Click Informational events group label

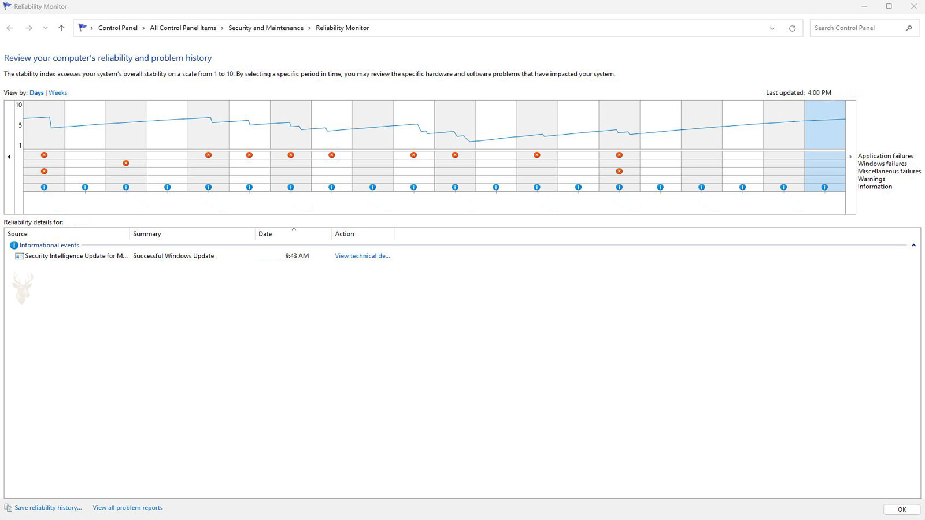tap(49, 245)
